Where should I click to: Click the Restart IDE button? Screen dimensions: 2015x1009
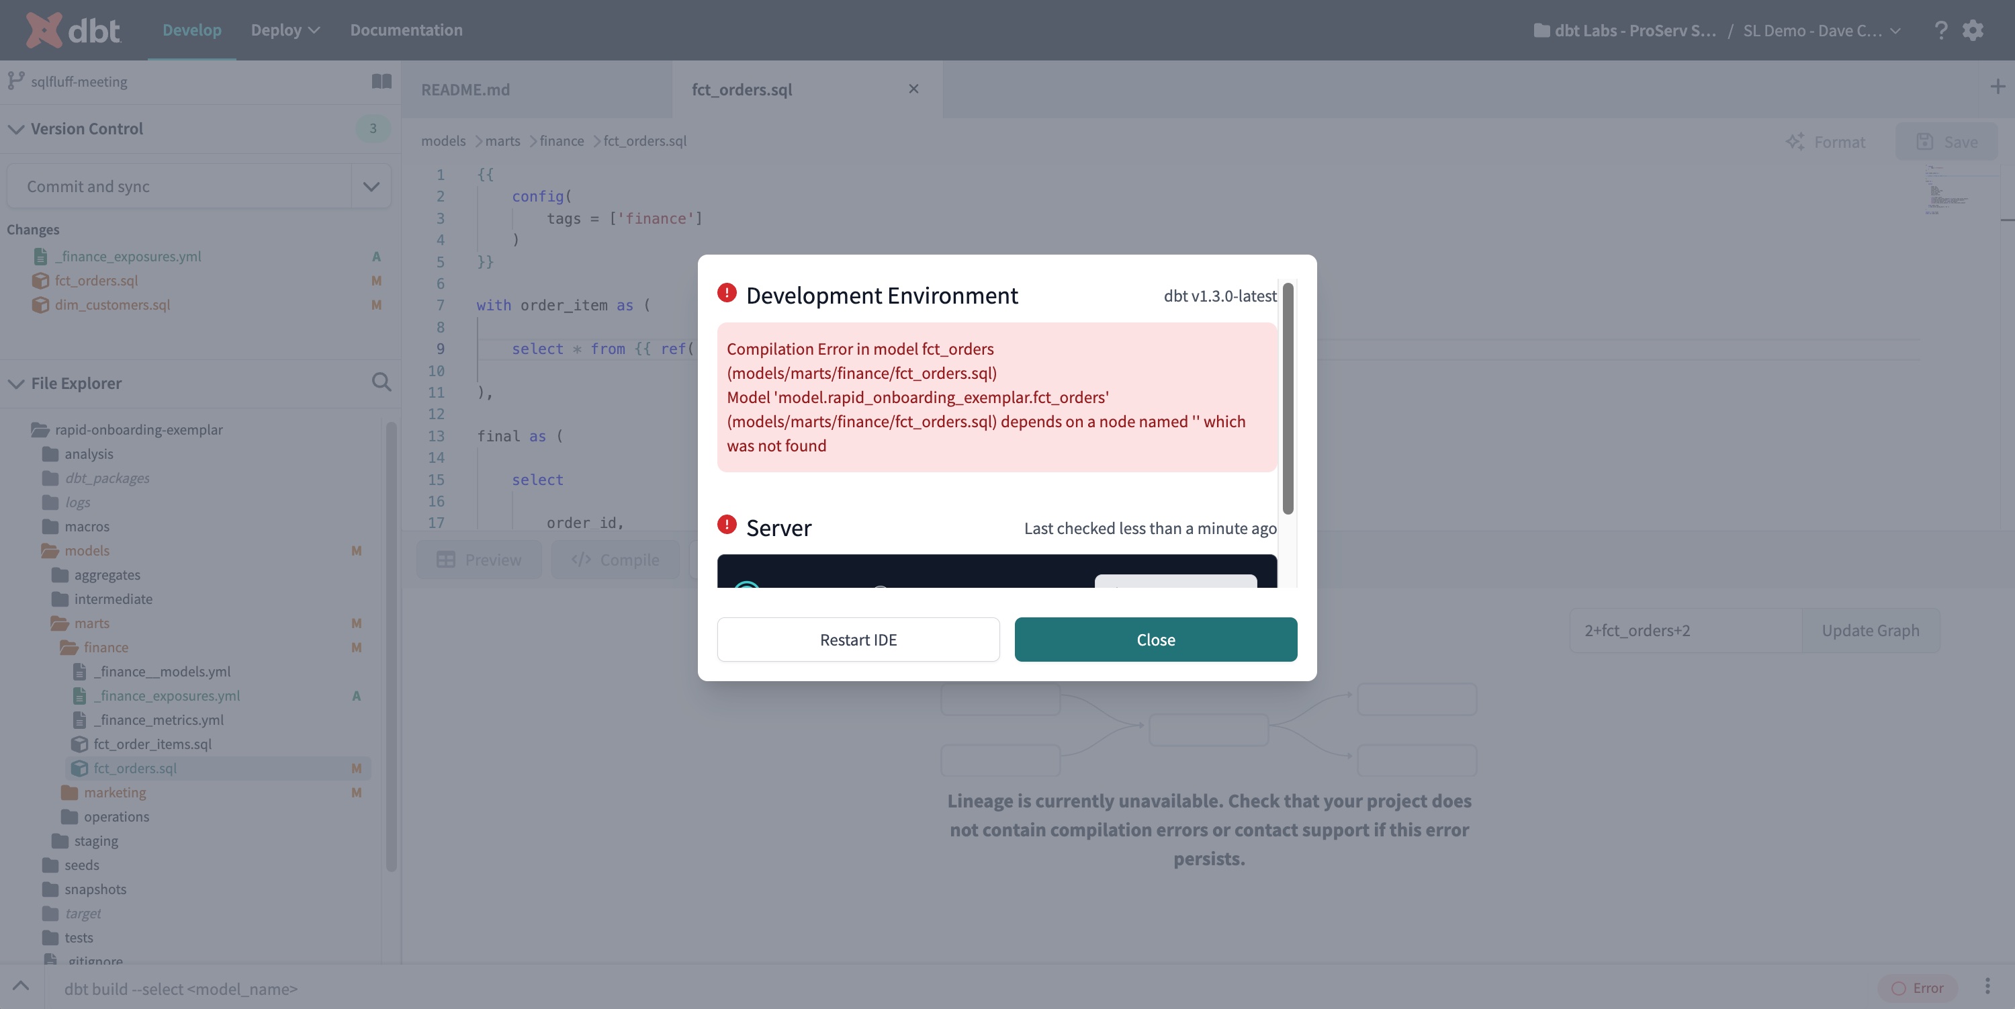857,638
